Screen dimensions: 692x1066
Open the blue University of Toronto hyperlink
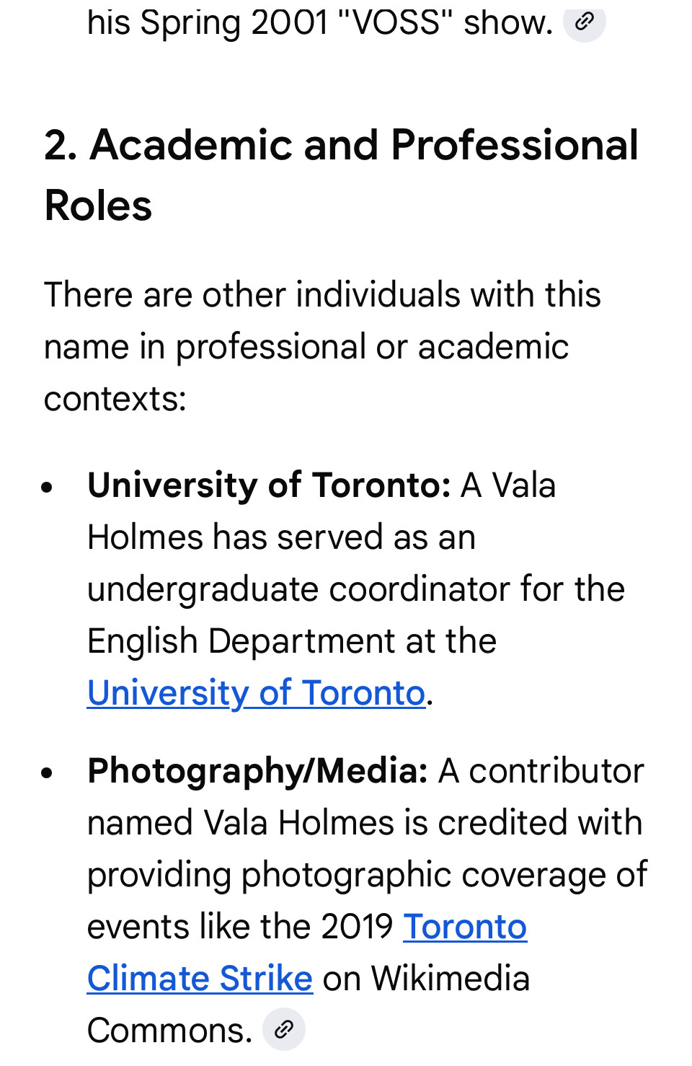click(x=256, y=693)
